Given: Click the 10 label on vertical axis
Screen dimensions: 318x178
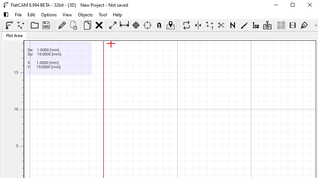Looking at the screenshot, I should 16,109.
